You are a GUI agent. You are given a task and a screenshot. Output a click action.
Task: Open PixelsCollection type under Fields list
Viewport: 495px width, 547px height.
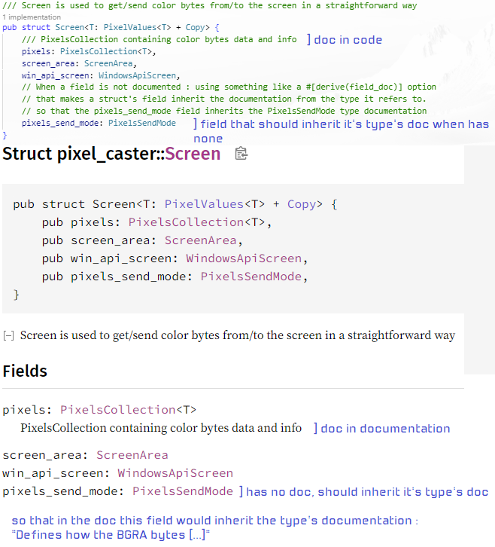pyautogui.click(x=118, y=410)
